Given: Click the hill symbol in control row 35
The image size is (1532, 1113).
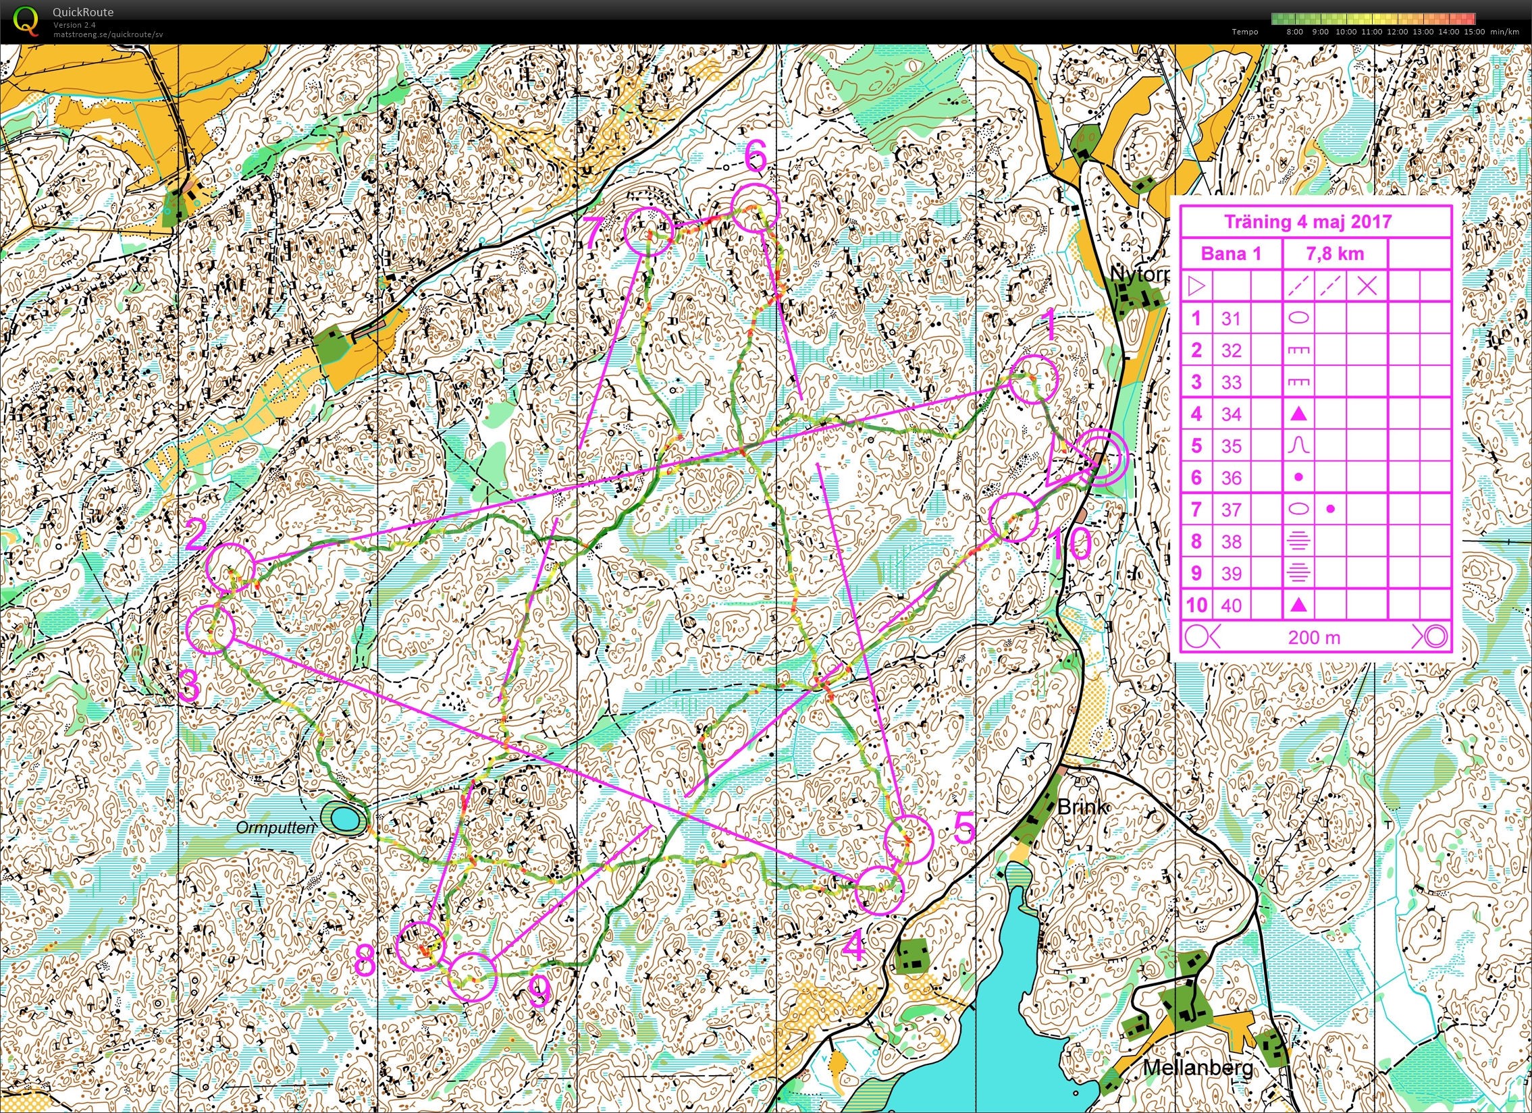Looking at the screenshot, I should click(x=1298, y=445).
